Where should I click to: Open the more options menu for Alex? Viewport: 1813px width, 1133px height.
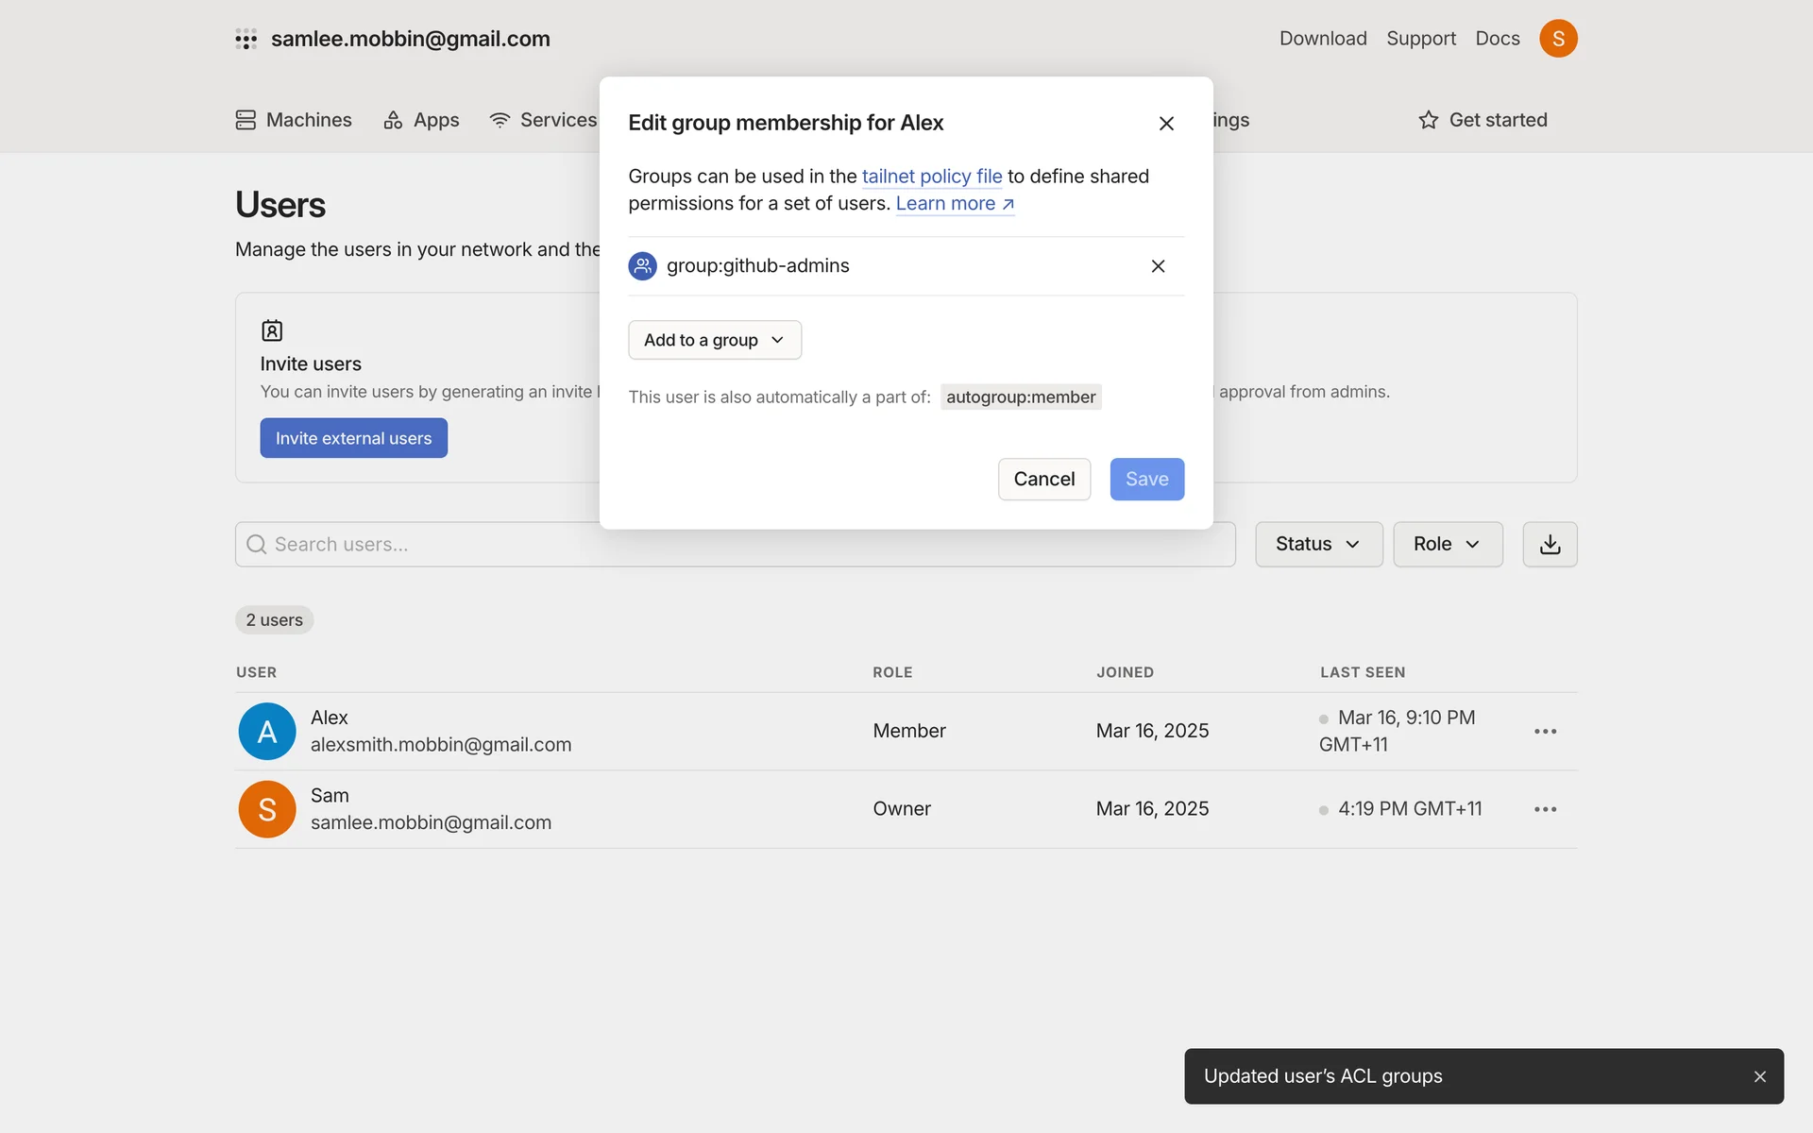(1545, 732)
